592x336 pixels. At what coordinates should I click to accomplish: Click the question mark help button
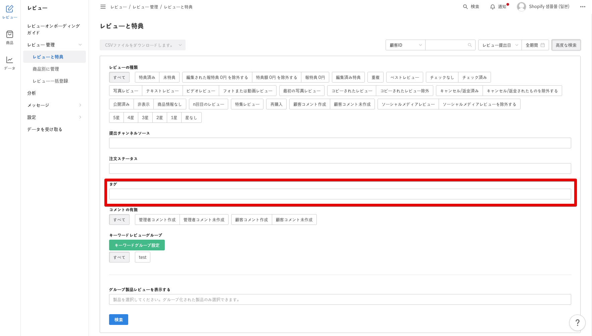[x=577, y=323]
